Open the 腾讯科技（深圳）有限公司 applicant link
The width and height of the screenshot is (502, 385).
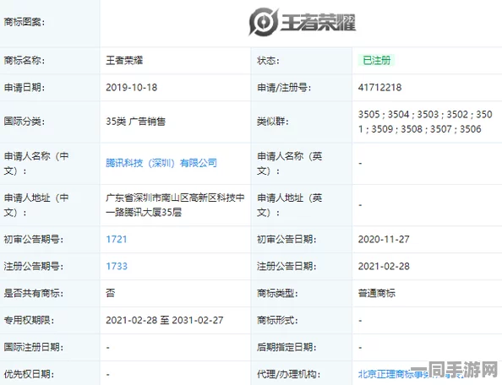pyautogui.click(x=161, y=163)
